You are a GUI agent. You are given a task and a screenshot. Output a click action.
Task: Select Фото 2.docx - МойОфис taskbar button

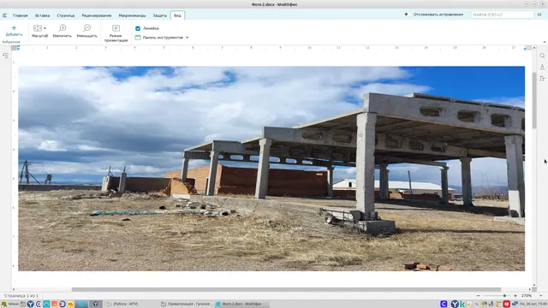241,304
